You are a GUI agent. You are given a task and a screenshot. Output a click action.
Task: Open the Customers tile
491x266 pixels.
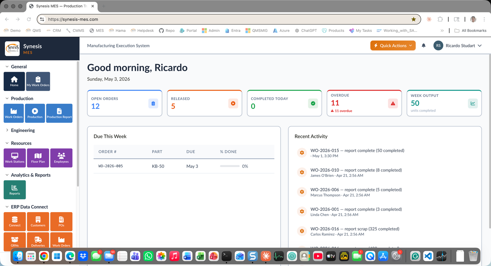(x=38, y=222)
